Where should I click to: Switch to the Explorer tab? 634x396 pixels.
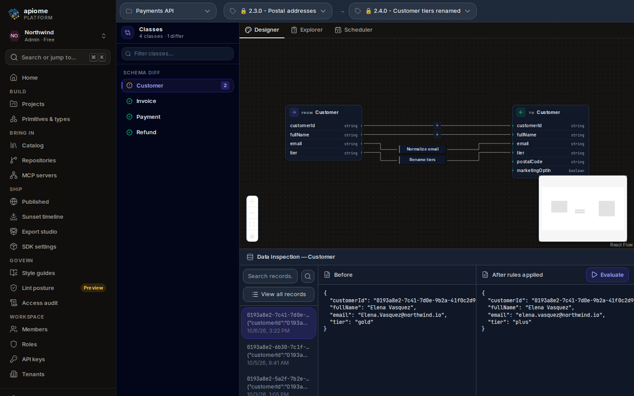tap(307, 30)
